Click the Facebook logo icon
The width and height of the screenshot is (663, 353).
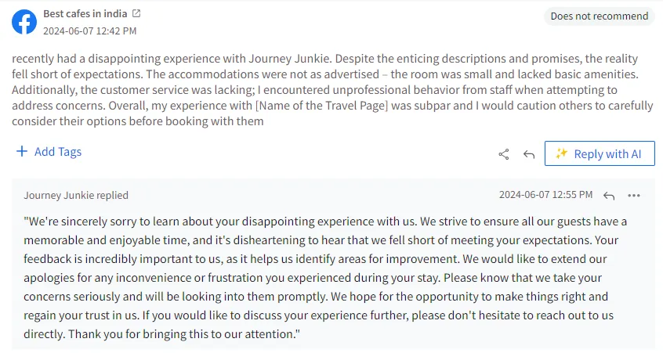tap(24, 22)
